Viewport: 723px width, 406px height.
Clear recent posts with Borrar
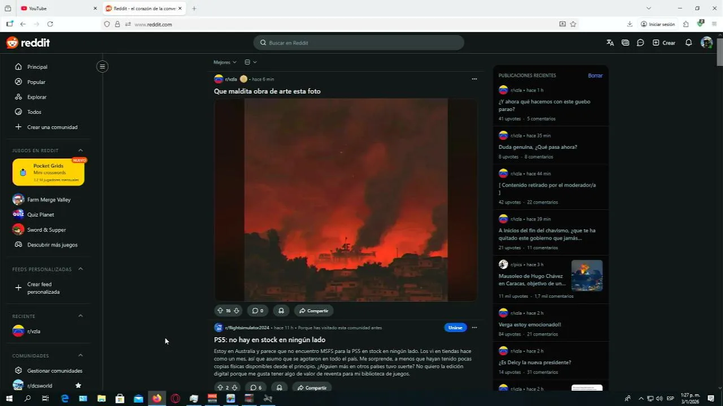point(595,76)
